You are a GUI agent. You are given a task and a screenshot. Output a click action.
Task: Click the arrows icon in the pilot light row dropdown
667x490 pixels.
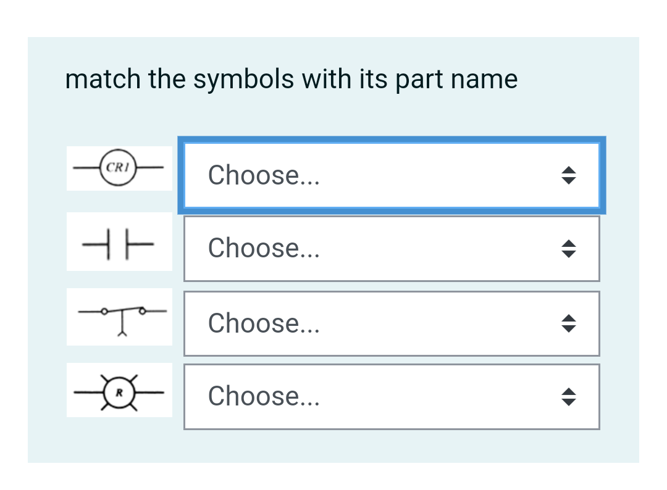pos(568,397)
